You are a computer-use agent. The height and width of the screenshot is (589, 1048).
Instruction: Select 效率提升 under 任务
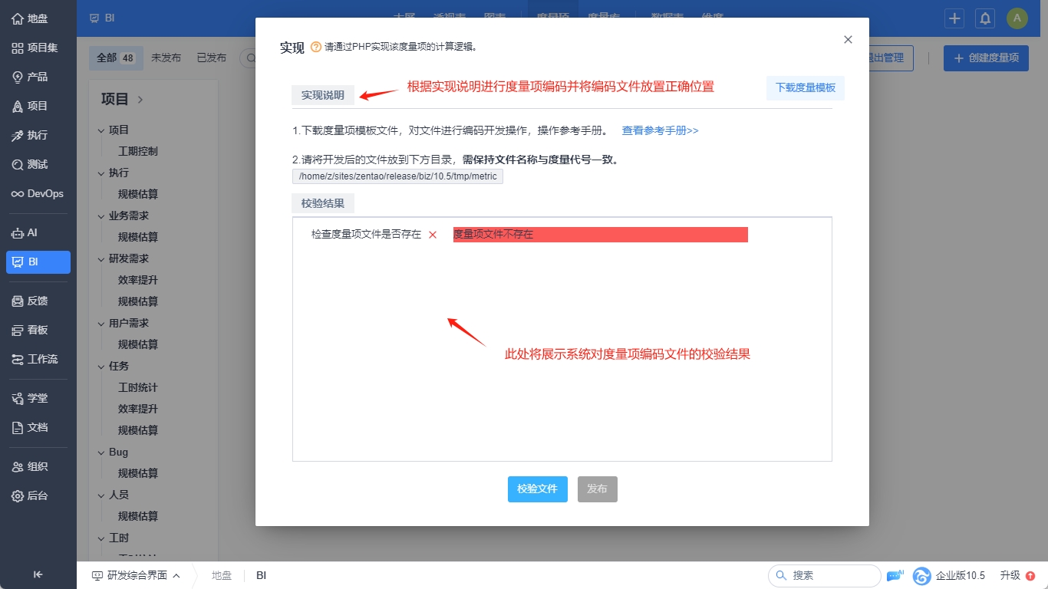[138, 410]
